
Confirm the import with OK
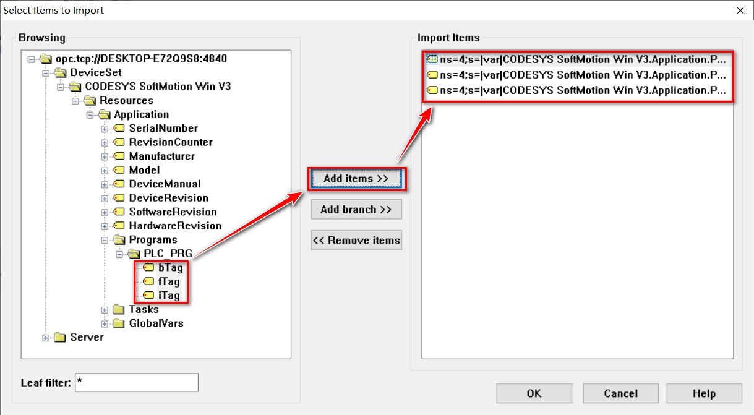pyautogui.click(x=534, y=393)
